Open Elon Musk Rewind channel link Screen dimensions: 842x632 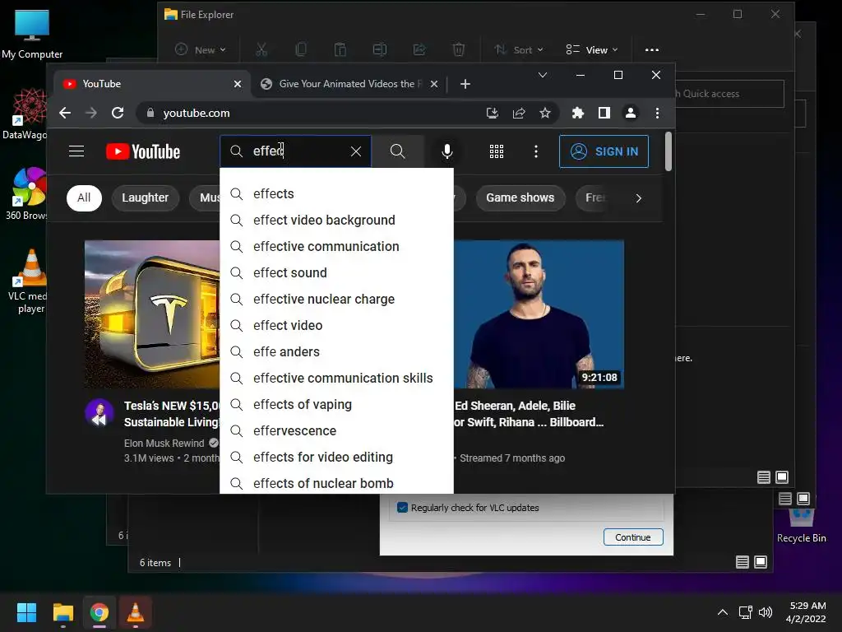coord(164,444)
